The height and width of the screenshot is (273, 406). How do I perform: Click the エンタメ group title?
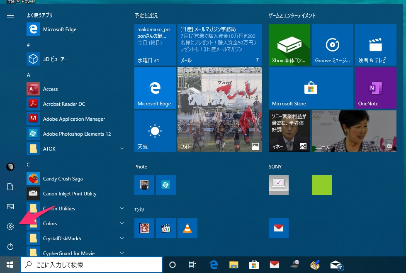pyautogui.click(x=139, y=210)
